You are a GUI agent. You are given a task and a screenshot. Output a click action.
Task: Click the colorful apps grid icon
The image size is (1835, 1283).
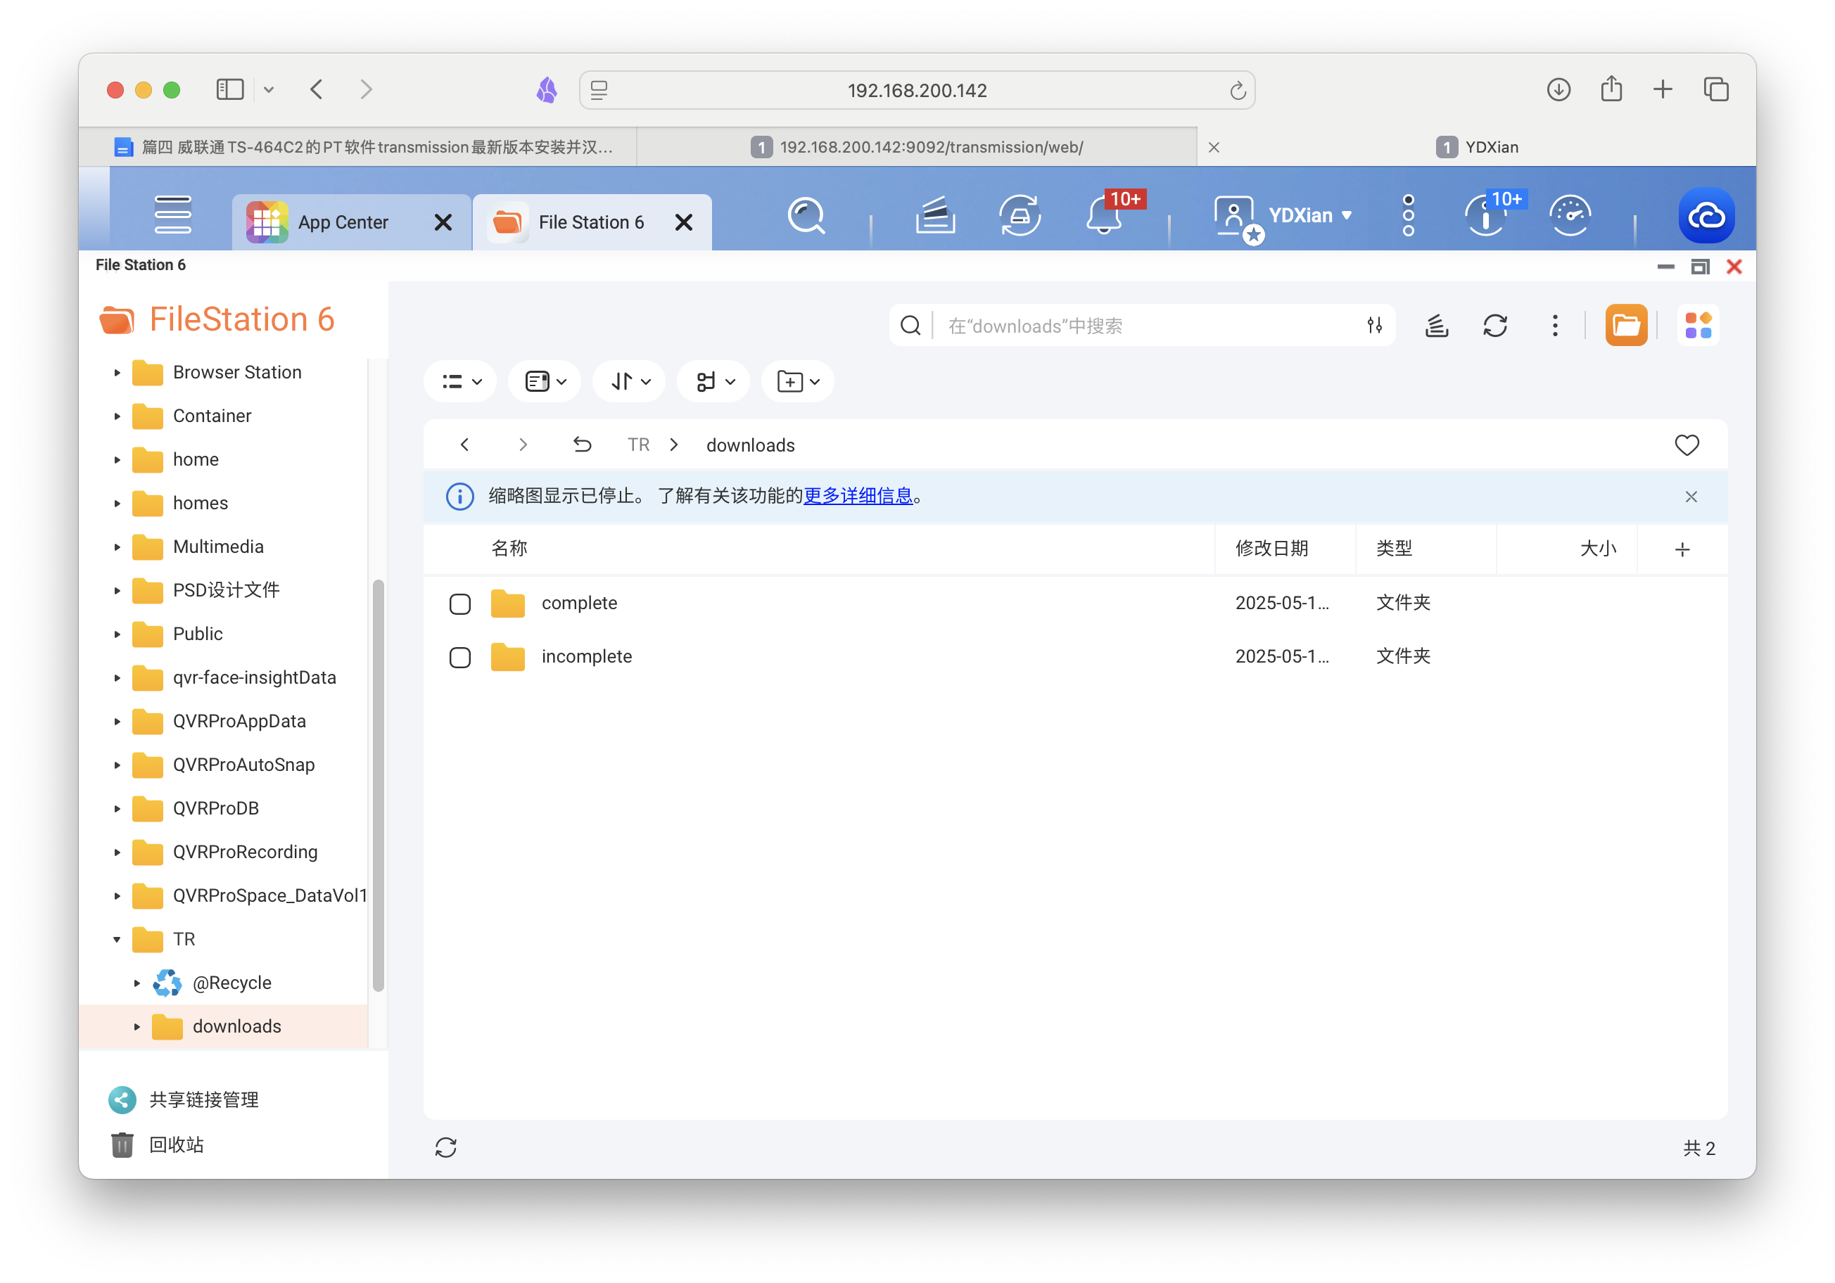1699,325
